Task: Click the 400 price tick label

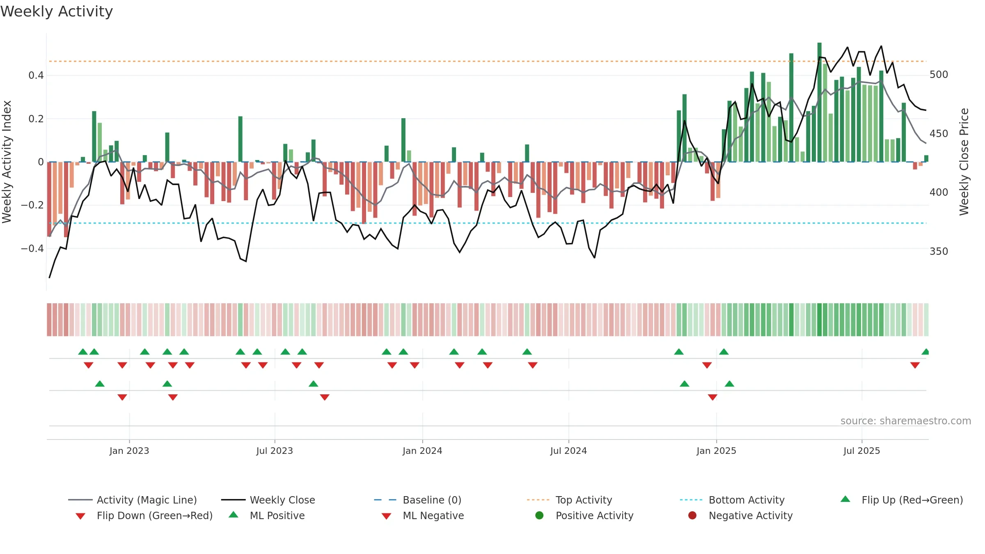Action: (x=939, y=192)
